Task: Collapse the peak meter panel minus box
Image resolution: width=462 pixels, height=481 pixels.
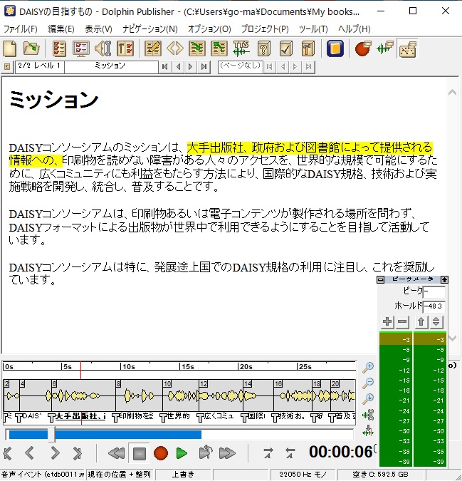Action: point(381,279)
